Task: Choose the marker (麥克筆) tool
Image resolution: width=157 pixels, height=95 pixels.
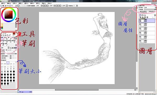Action: [2, 41]
